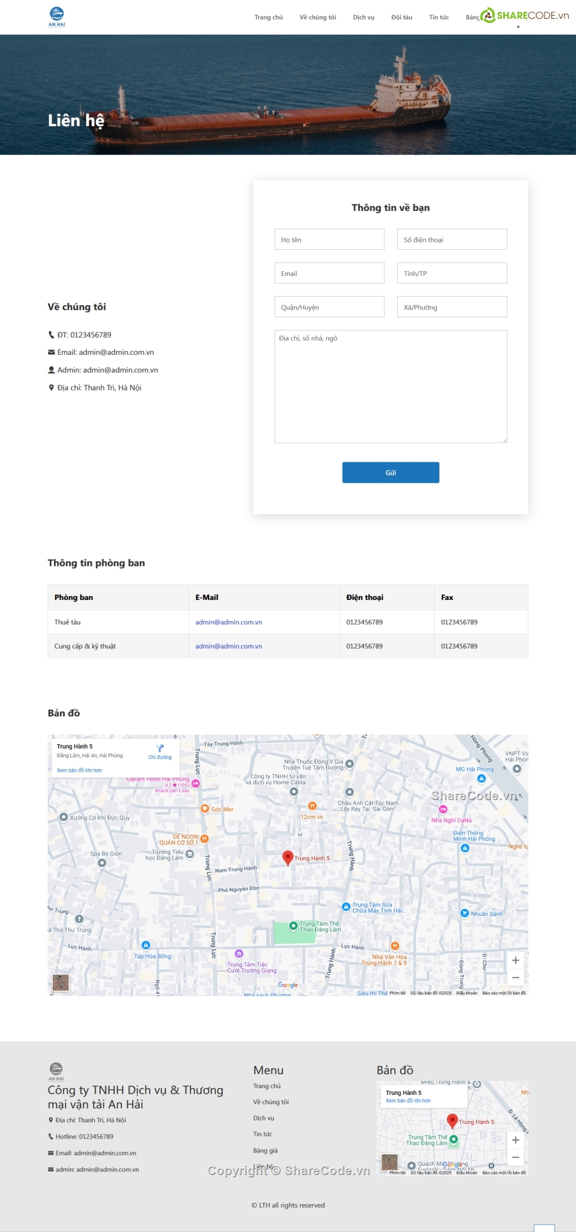Click location pin icon beside Địa chỉ: Thanh Trì
Viewport: 576px width, 1232px height.
click(x=52, y=388)
